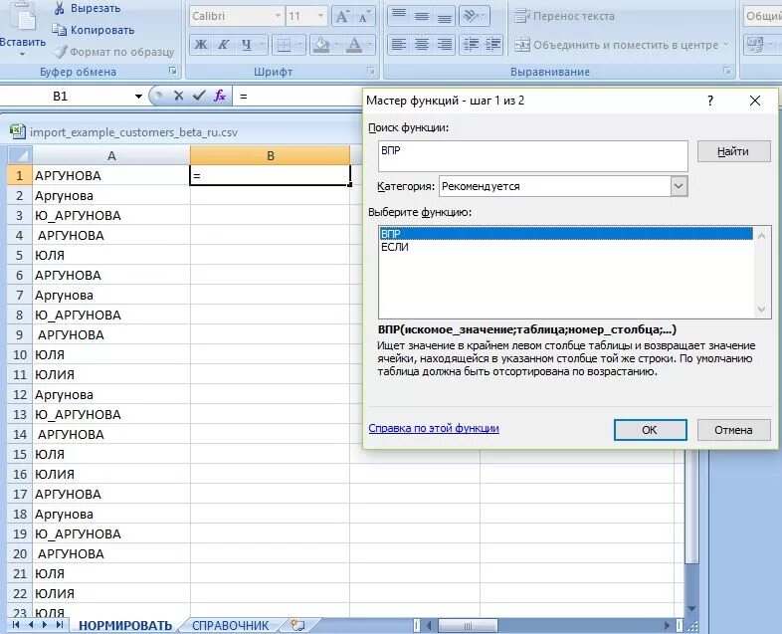Toggle underline Ч formatting
782x634 pixels.
[x=247, y=45]
